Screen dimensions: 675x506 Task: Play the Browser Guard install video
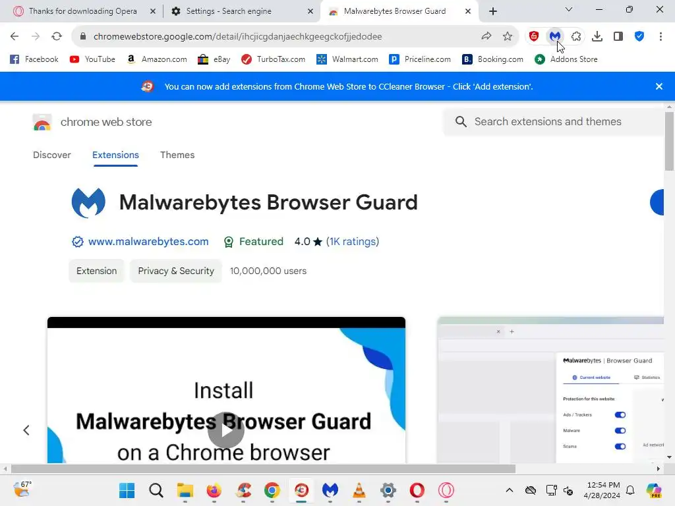pyautogui.click(x=226, y=430)
